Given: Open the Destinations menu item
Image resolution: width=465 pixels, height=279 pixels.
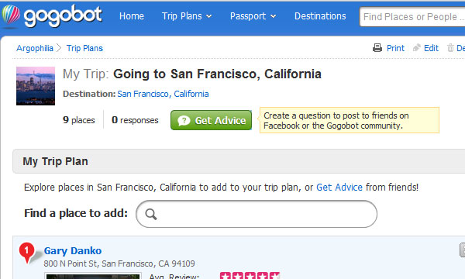Looking at the screenshot, I should [320, 16].
